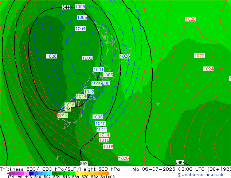Pick the yellow swatch starting at 558
The image size is (231, 178).
click(77, 173)
